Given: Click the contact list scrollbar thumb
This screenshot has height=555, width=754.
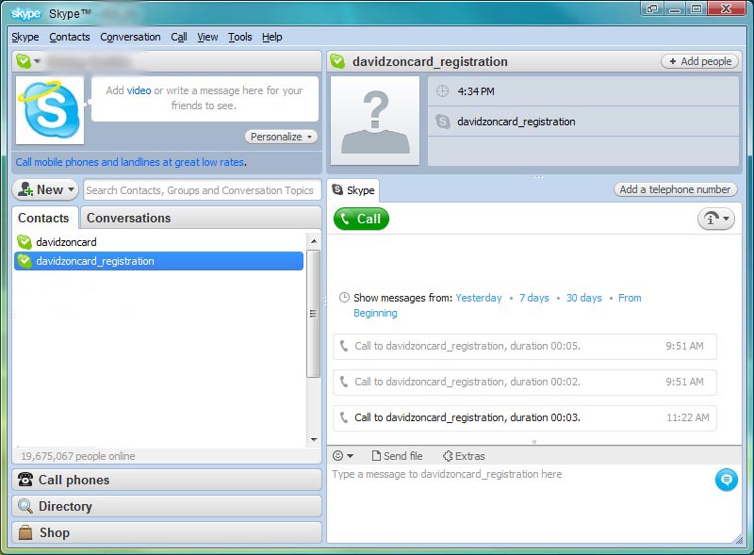Looking at the screenshot, I should click(x=314, y=314).
